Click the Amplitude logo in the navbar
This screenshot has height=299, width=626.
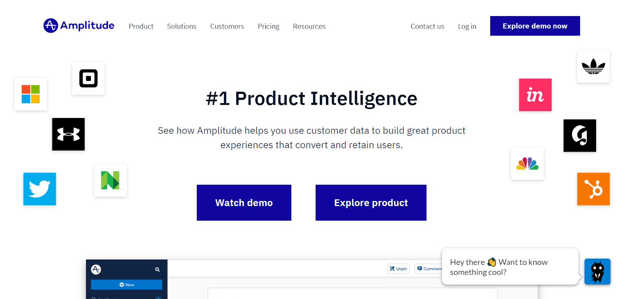click(x=78, y=25)
